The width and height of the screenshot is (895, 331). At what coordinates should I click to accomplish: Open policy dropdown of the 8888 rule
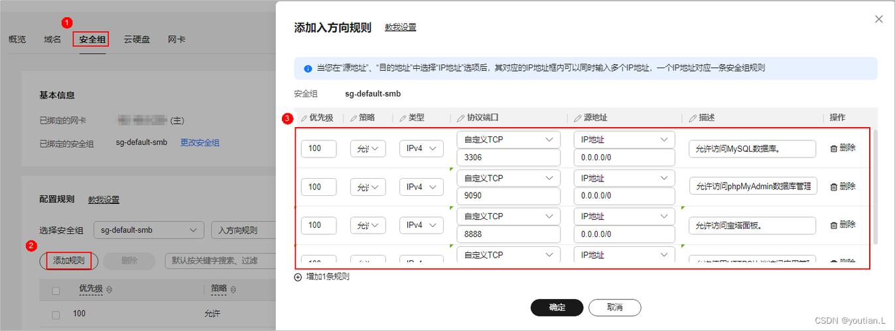pos(368,225)
